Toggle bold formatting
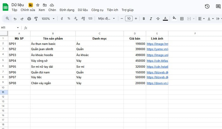Screen dimensions: 222x129 coord(144,19)
